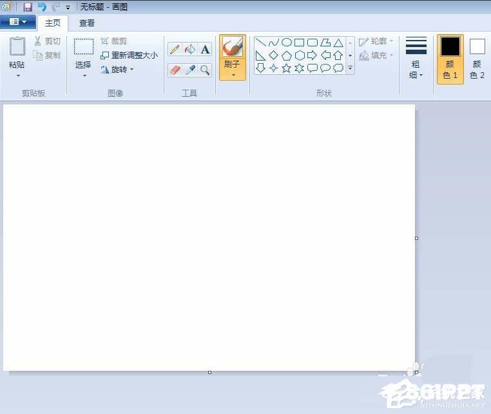Viewport: 491px width, 414px height.
Task: Click the canvas bottom-edge resize handle
Action: click(x=209, y=372)
